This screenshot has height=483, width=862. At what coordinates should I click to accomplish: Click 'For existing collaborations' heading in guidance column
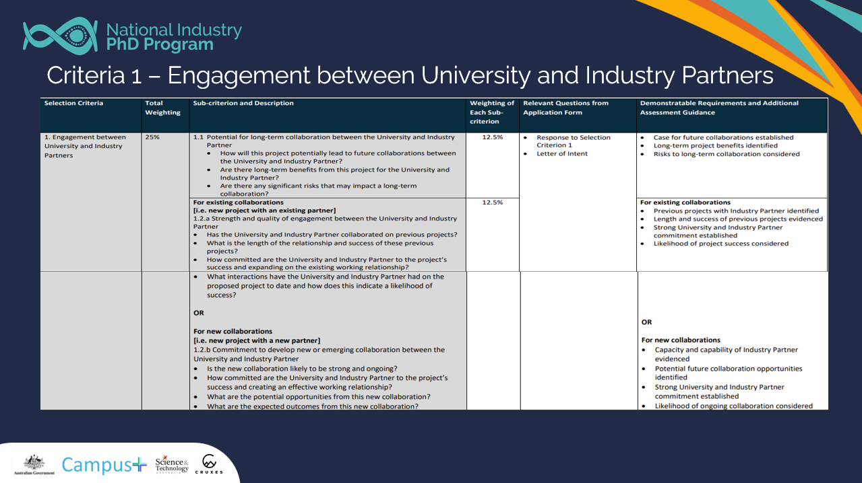[685, 202]
